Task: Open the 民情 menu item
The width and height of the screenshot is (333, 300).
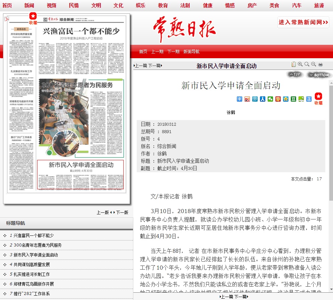Action: coord(74,5)
